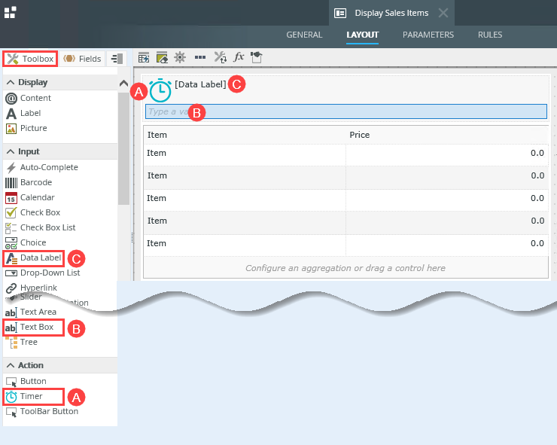Select the Barcode control
This screenshot has height=445, width=557.
click(35, 182)
